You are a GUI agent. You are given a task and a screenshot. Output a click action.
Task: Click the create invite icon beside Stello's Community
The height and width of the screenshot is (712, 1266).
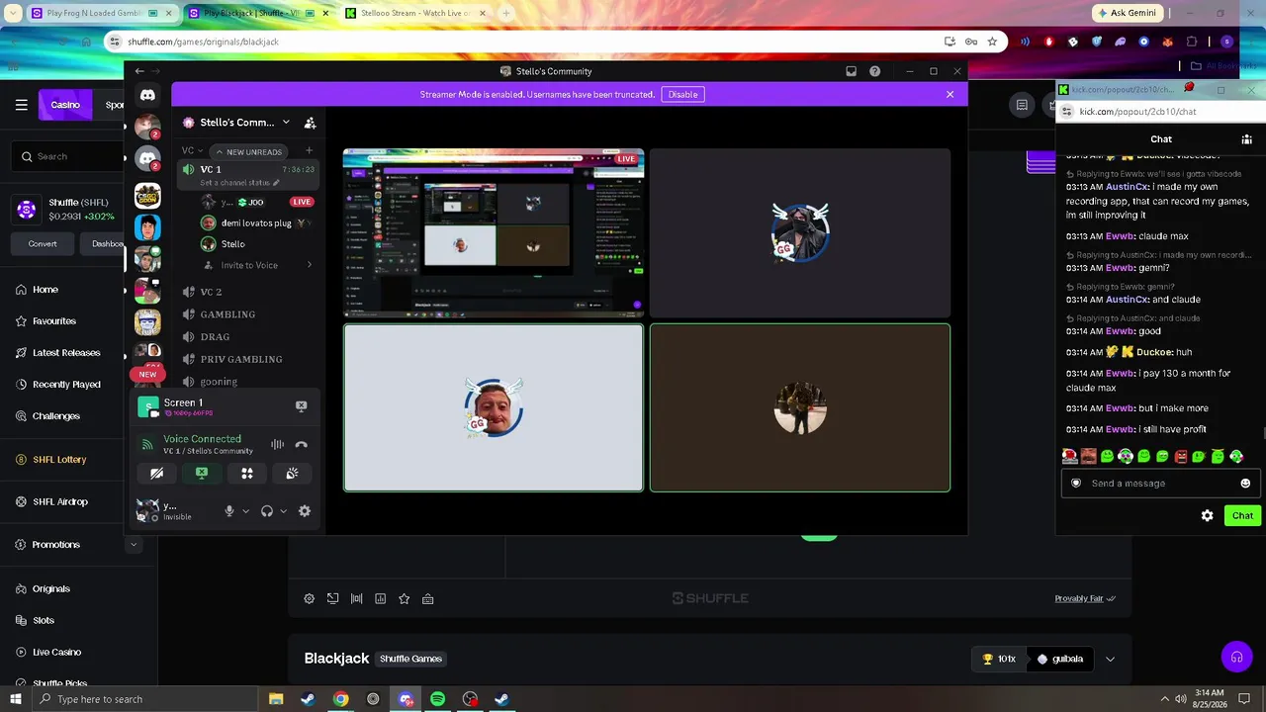click(310, 123)
